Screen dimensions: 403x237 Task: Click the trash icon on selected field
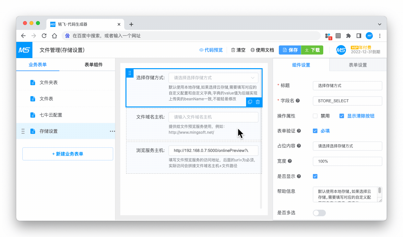click(x=258, y=102)
